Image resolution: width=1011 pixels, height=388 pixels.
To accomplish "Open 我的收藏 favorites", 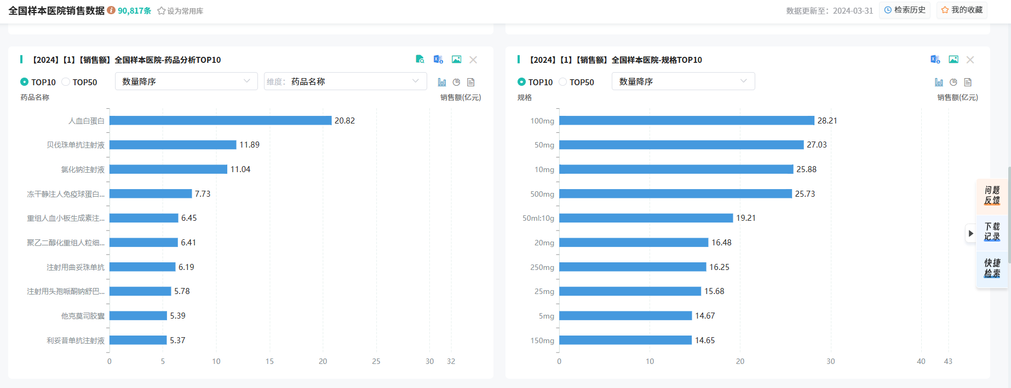I will tap(962, 10).
